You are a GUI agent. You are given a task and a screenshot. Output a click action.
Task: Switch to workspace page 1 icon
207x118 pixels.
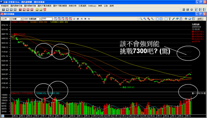[197, 10]
